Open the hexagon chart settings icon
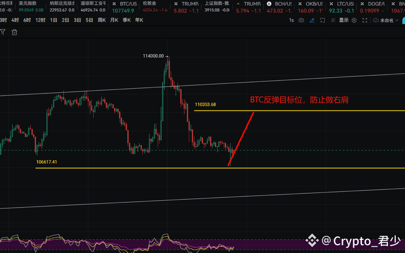Viewport: 405px width, 253px height. coord(354,20)
